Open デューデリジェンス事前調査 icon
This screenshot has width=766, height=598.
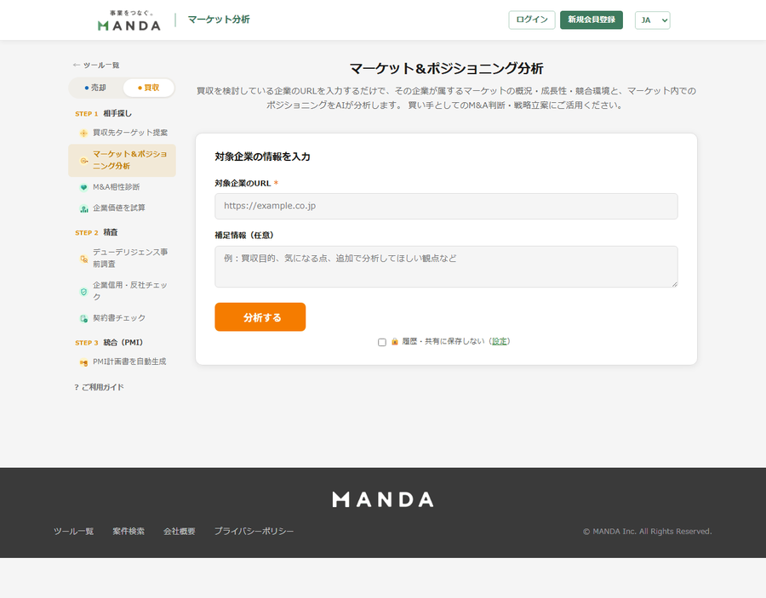coord(83,259)
